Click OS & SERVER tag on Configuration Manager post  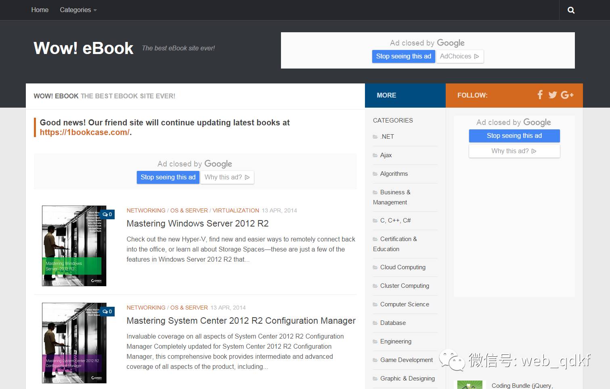pyautogui.click(x=189, y=308)
